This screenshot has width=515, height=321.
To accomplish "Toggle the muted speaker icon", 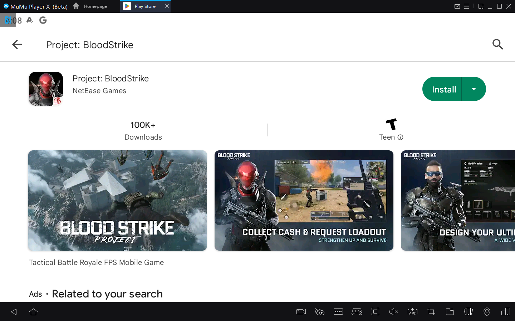I will [394, 312].
